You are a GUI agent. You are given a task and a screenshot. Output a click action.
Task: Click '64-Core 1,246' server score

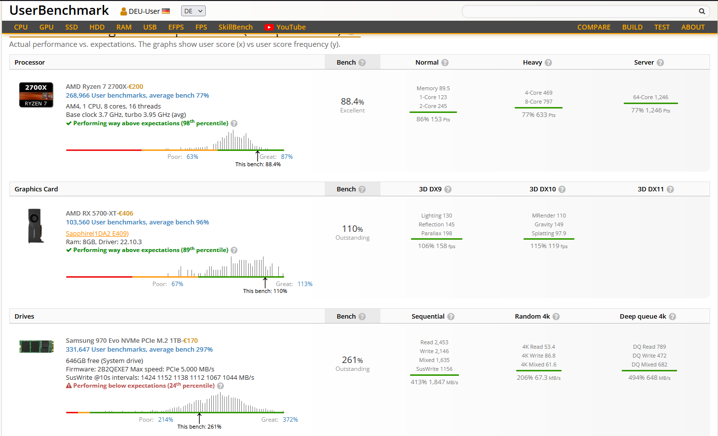[650, 97]
